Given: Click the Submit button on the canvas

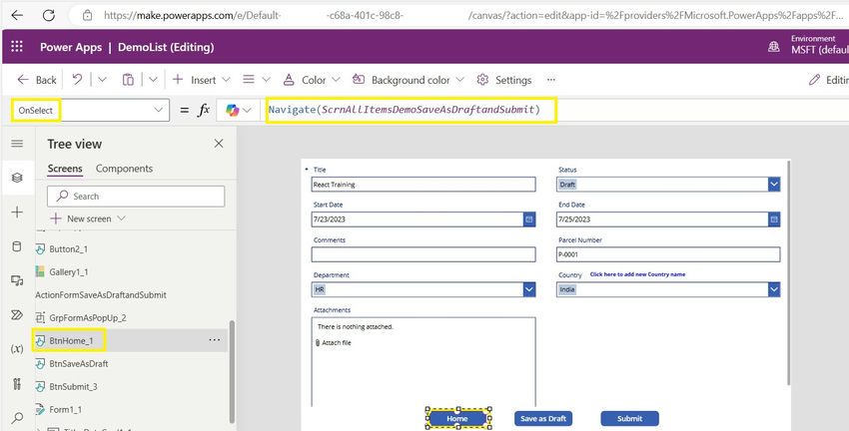Looking at the screenshot, I should (x=629, y=419).
